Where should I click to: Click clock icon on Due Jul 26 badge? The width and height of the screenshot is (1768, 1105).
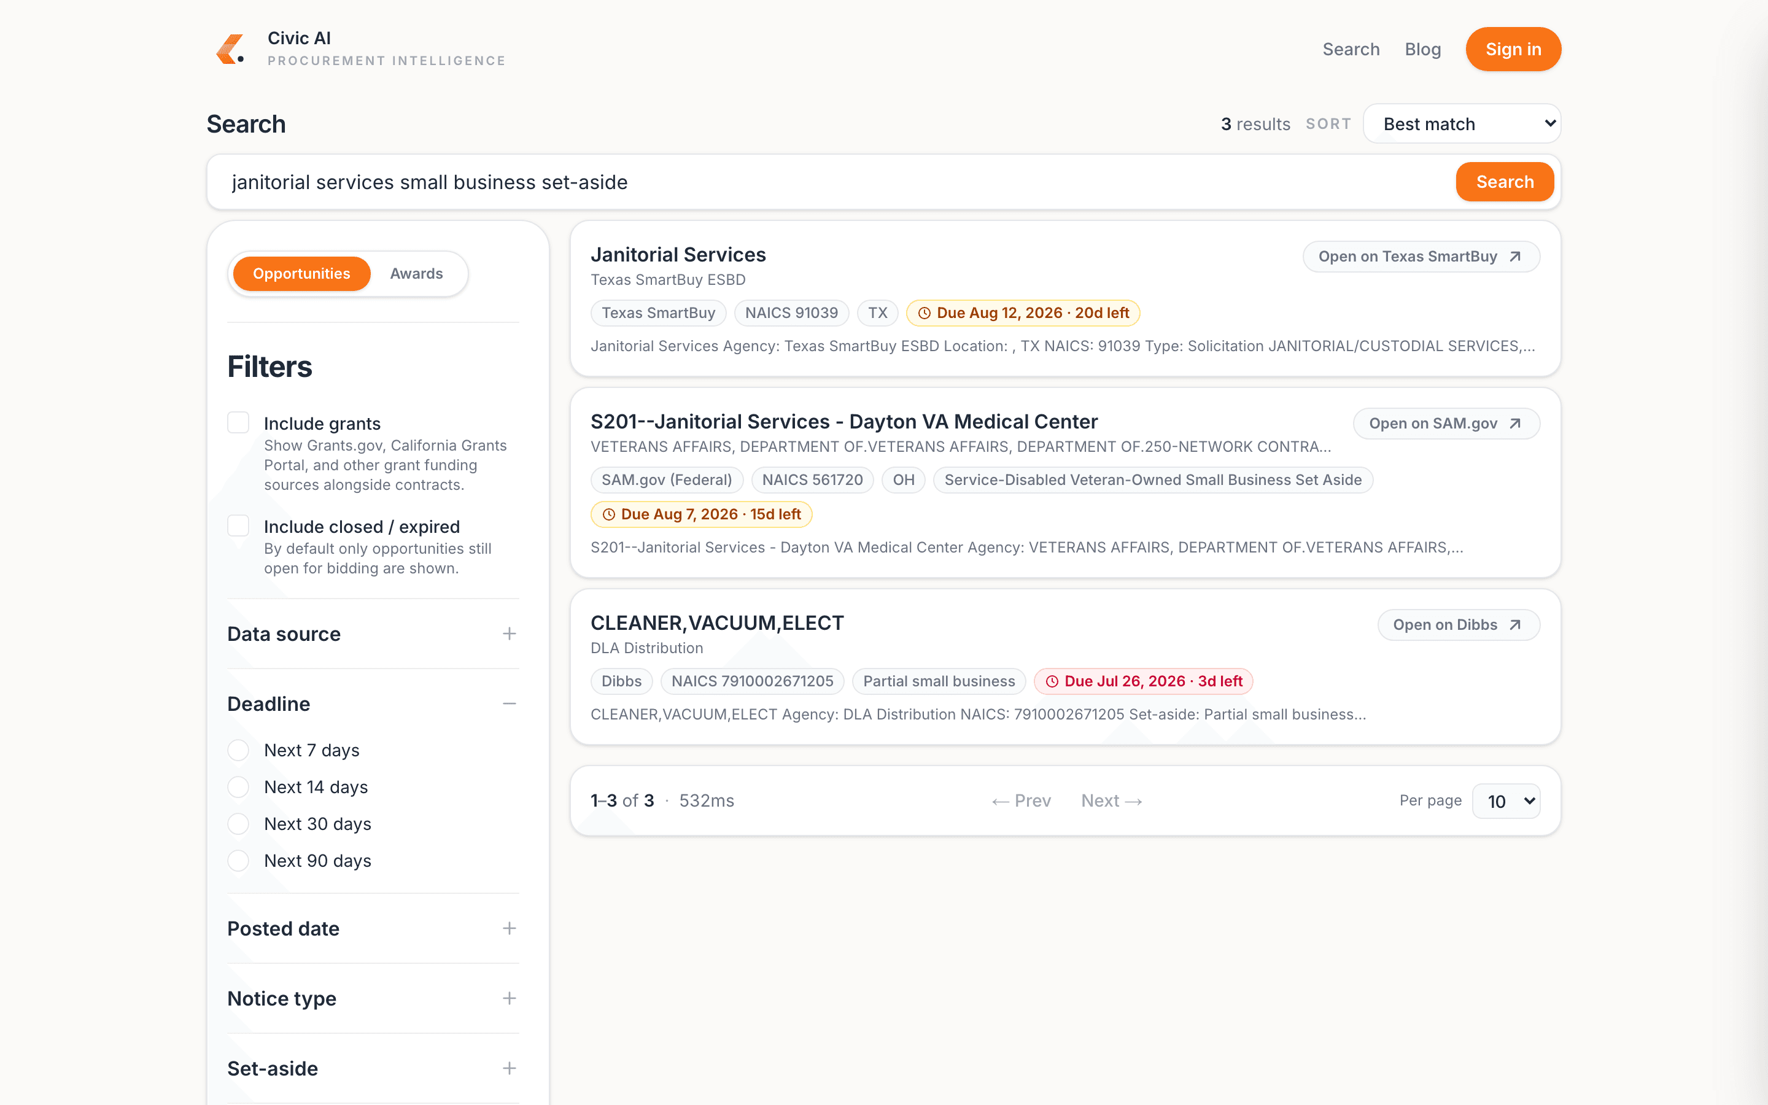(1052, 681)
